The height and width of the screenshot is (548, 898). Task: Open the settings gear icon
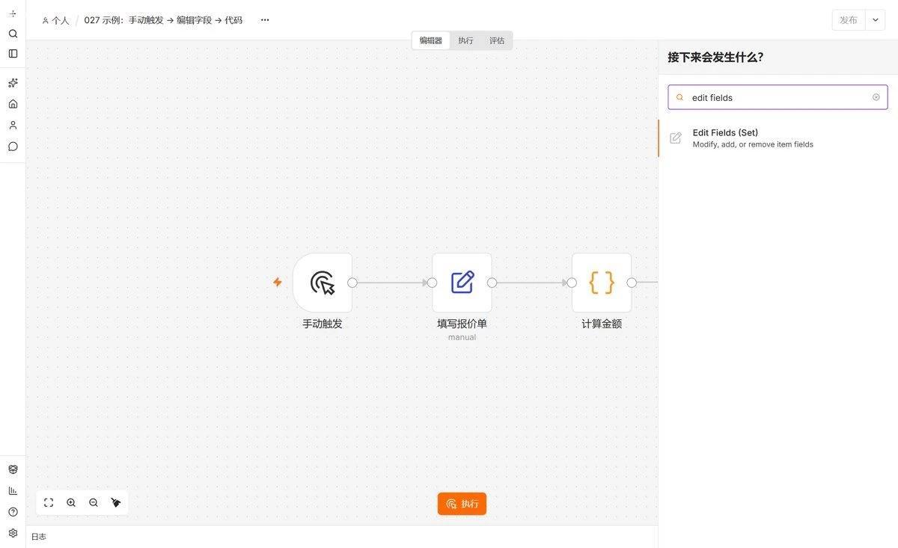(x=13, y=533)
